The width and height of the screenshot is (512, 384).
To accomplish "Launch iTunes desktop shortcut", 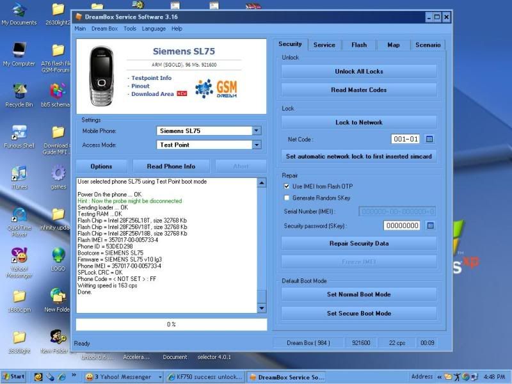I will pos(19,178).
